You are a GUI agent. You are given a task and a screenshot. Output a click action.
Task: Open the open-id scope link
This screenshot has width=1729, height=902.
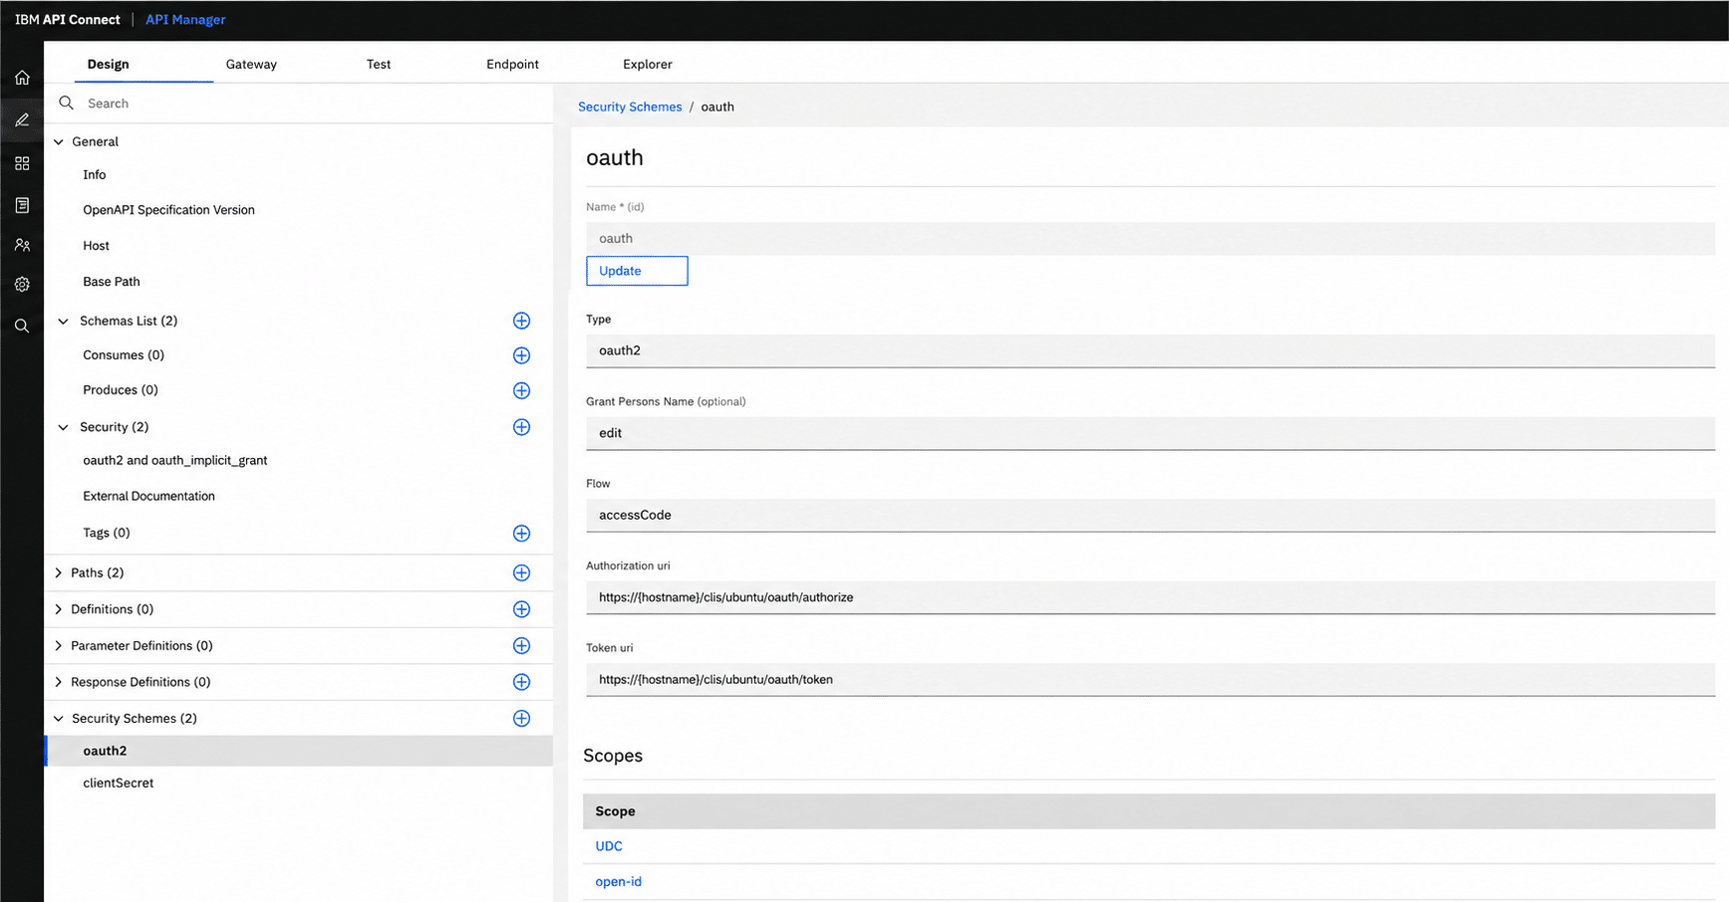(619, 882)
